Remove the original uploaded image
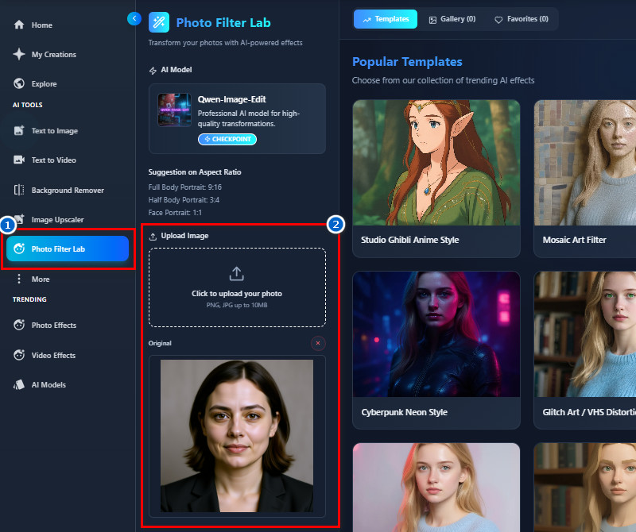 click(318, 343)
